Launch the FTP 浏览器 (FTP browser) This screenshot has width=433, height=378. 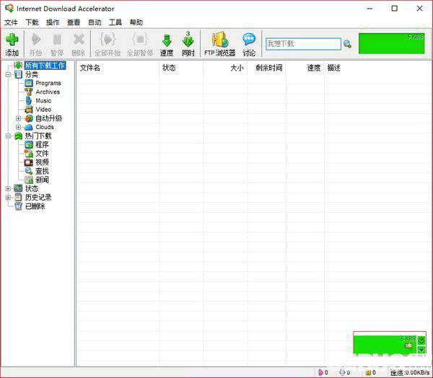(x=220, y=44)
